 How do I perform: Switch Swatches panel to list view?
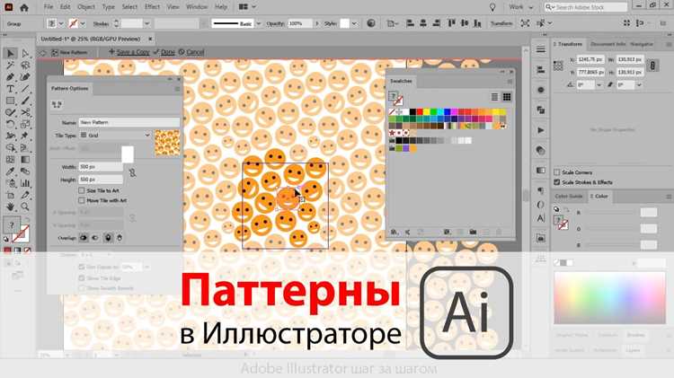coord(495,97)
